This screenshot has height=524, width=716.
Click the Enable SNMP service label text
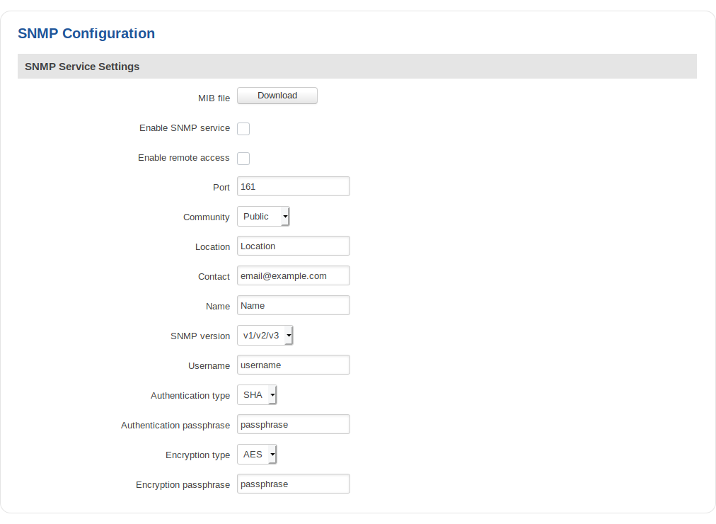185,128
